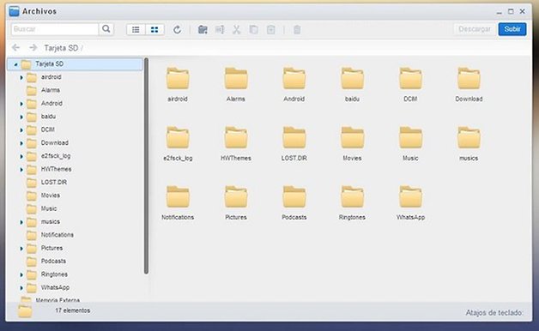Select the DCIM folder in grid
Image resolution: width=539 pixels, height=331 pixels.
[x=410, y=85]
